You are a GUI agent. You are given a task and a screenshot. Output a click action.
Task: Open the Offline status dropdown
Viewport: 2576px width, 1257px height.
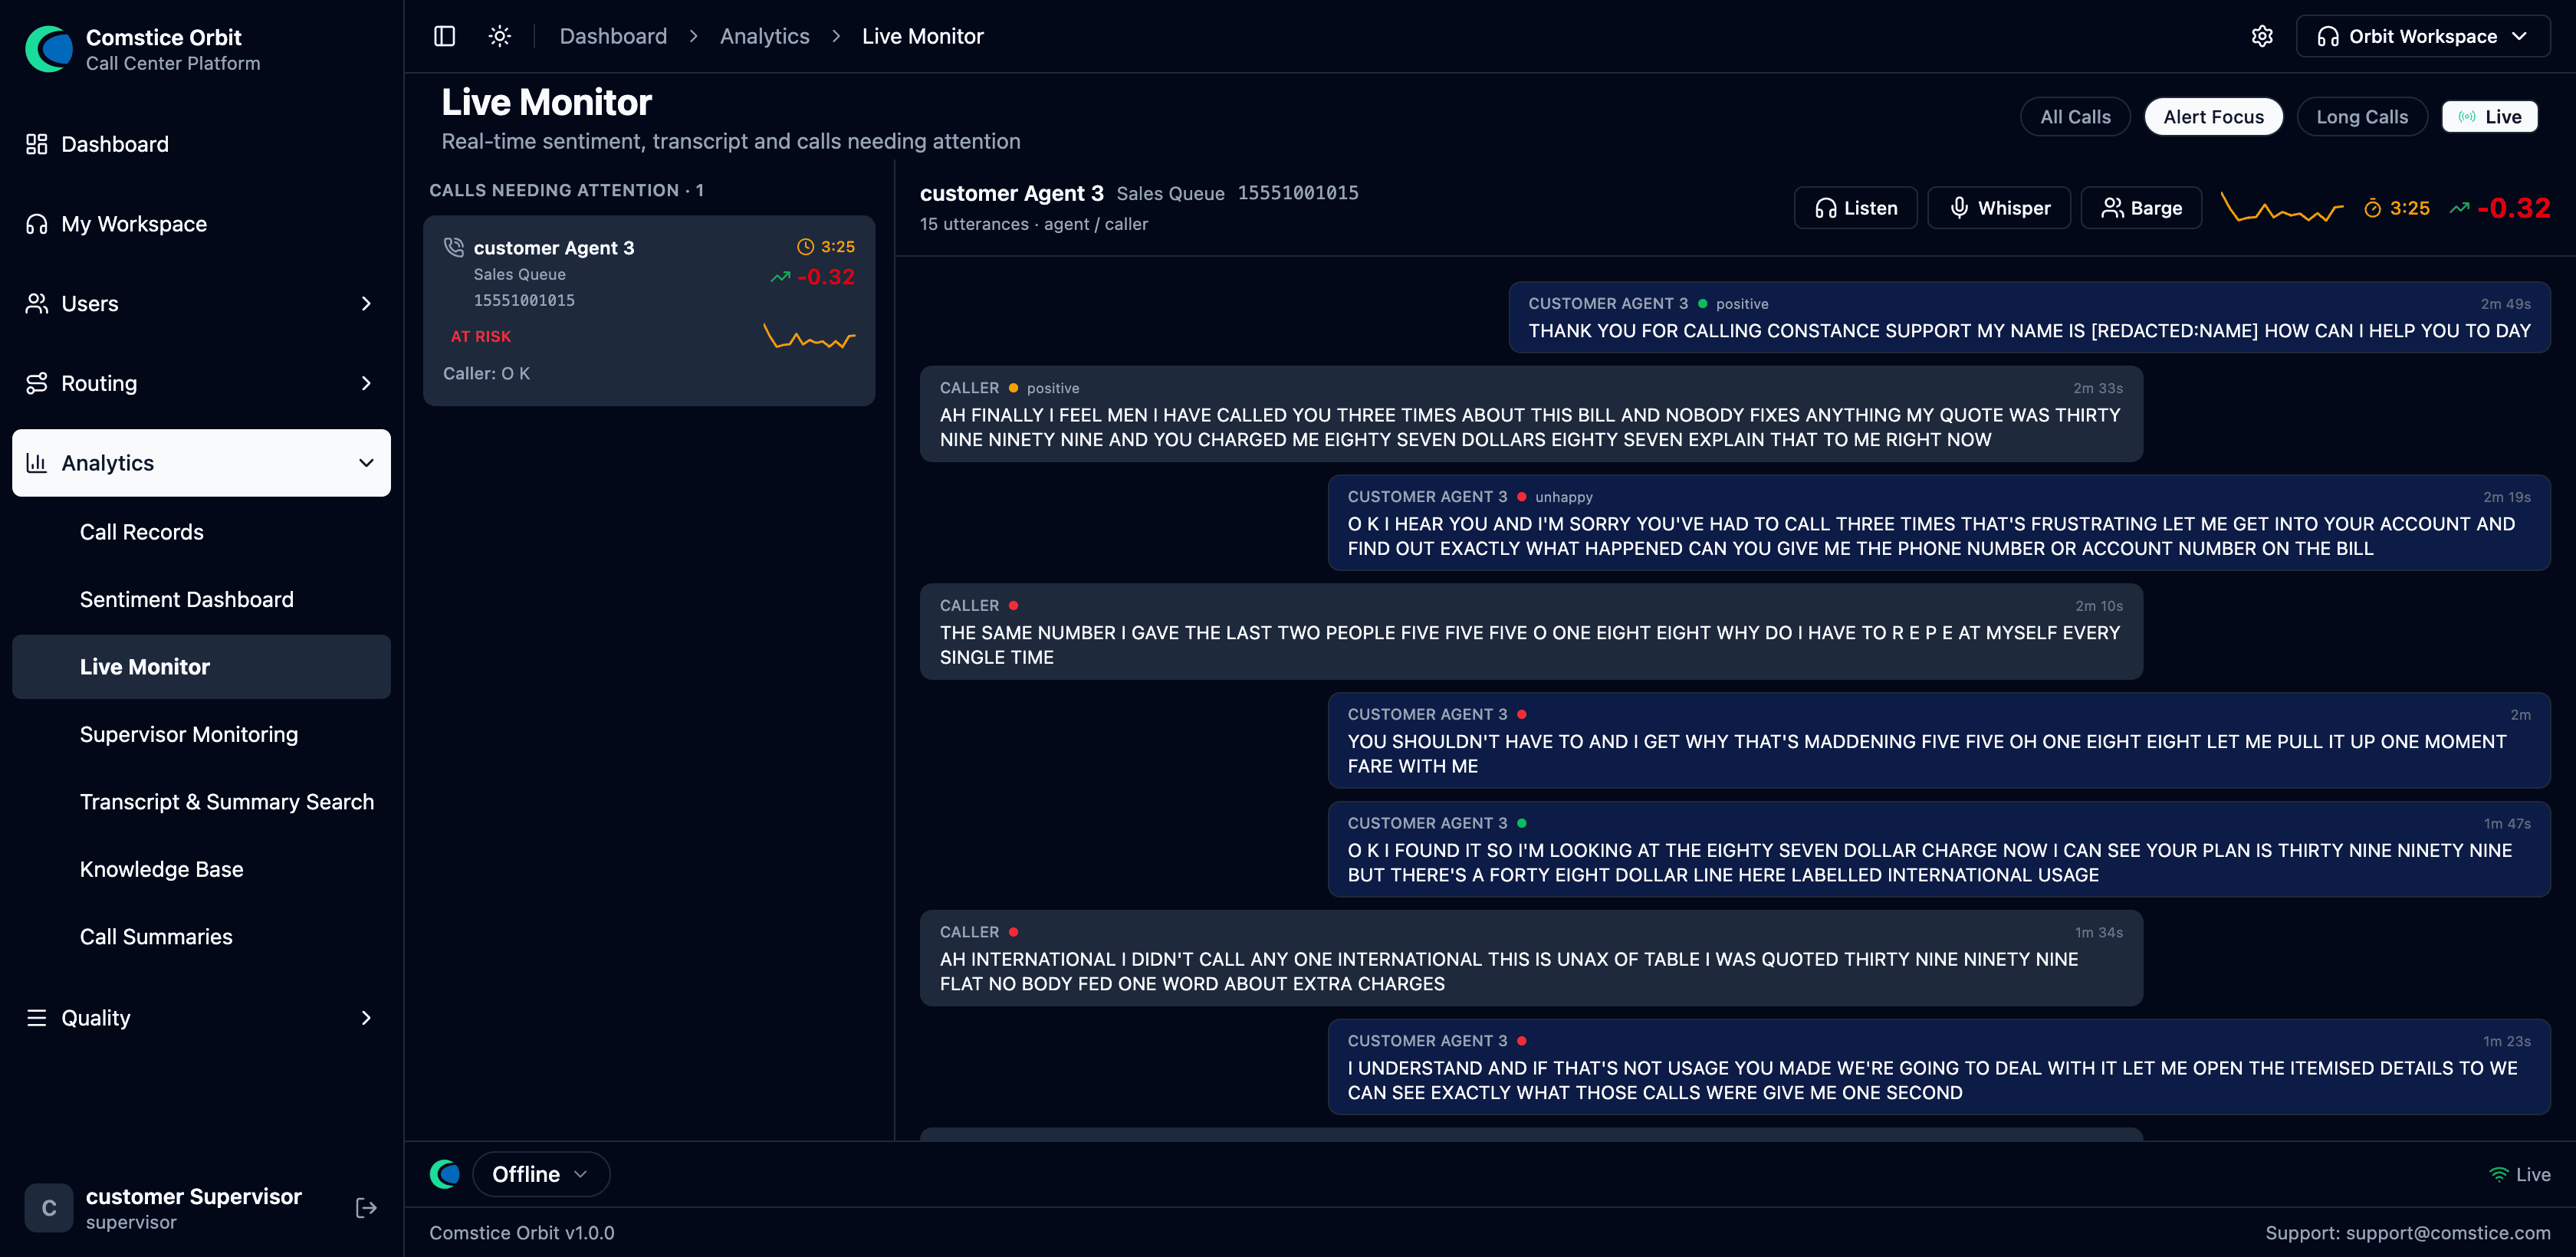point(541,1174)
